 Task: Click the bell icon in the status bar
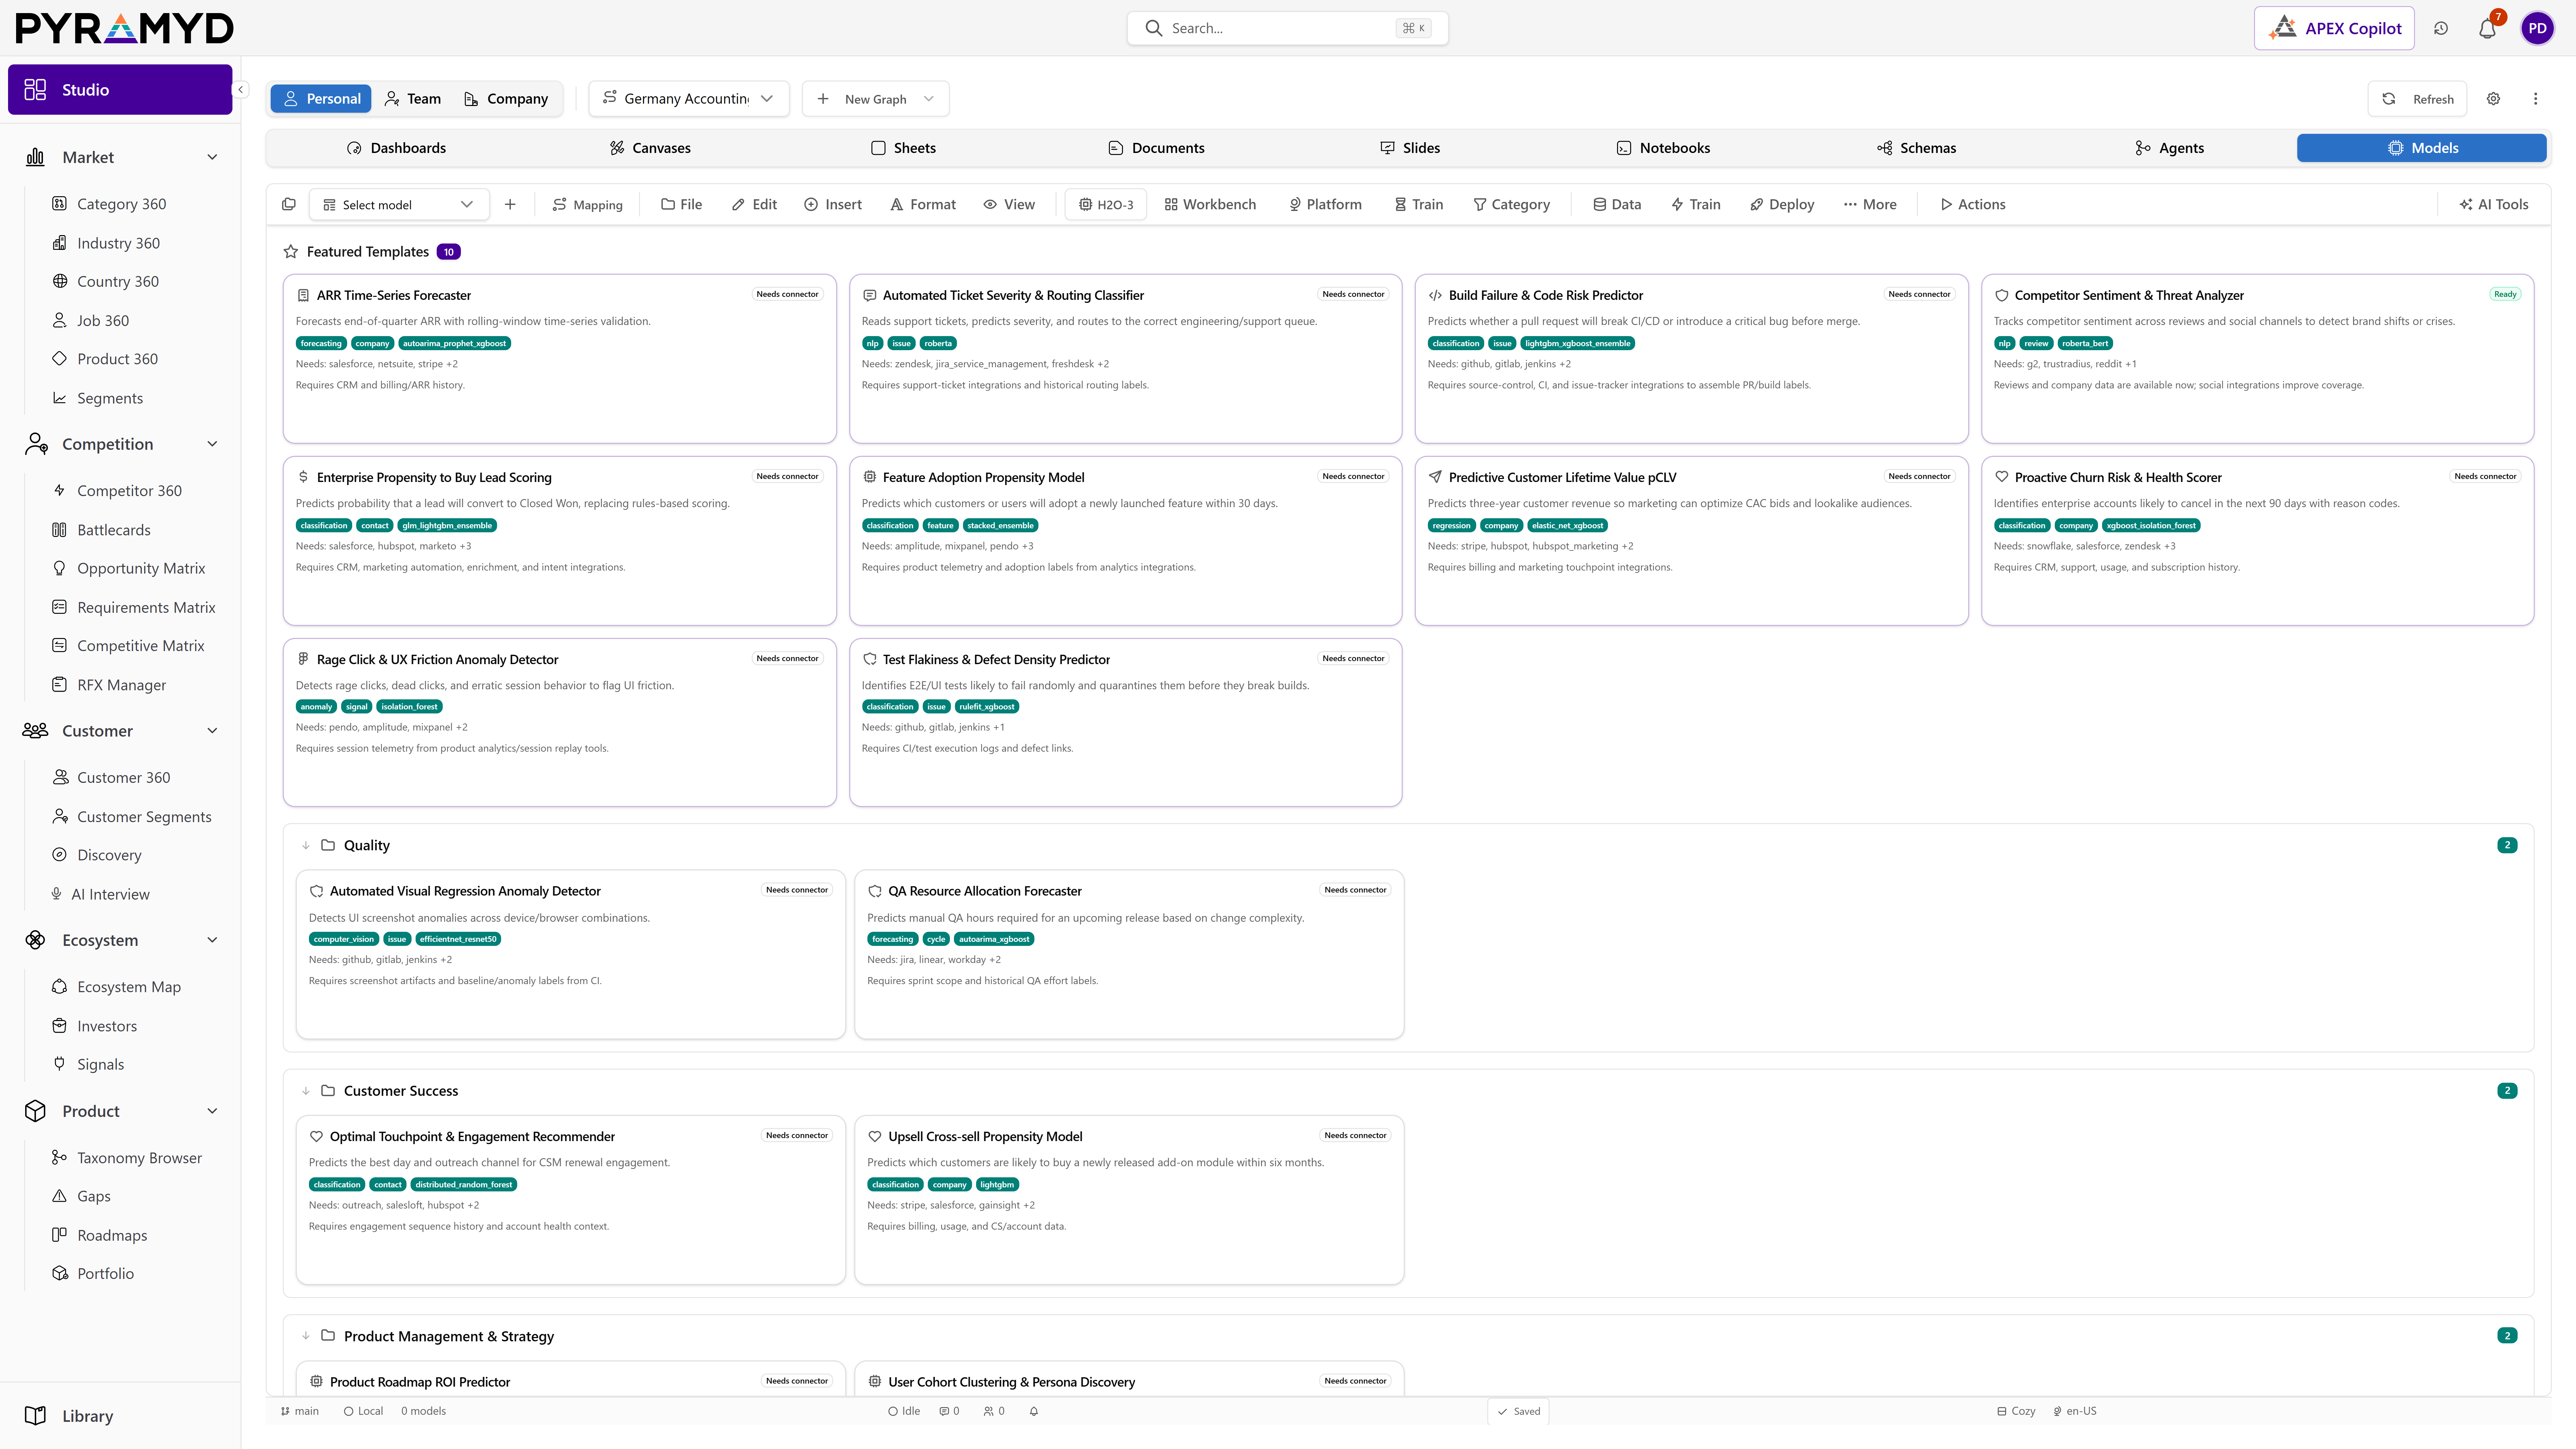(x=1034, y=1411)
